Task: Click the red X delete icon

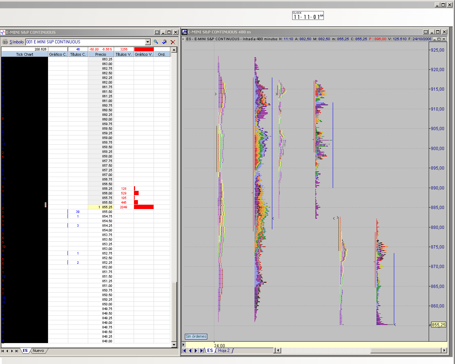Action: tap(173, 42)
